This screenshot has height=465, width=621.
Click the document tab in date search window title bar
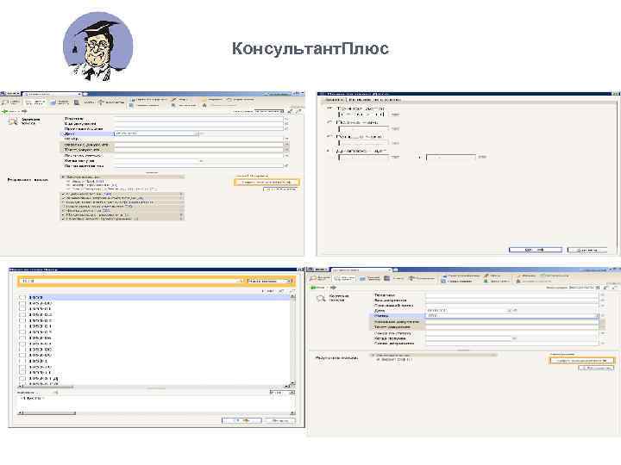pos(52,94)
